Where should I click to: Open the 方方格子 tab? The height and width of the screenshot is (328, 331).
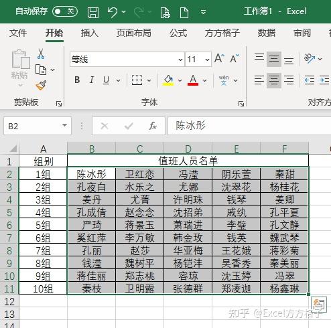[222, 33]
